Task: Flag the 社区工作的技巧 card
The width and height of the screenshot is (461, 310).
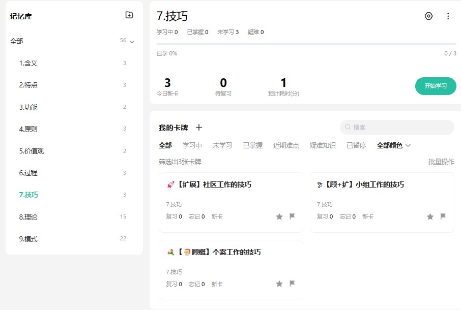Action: tap(292, 216)
